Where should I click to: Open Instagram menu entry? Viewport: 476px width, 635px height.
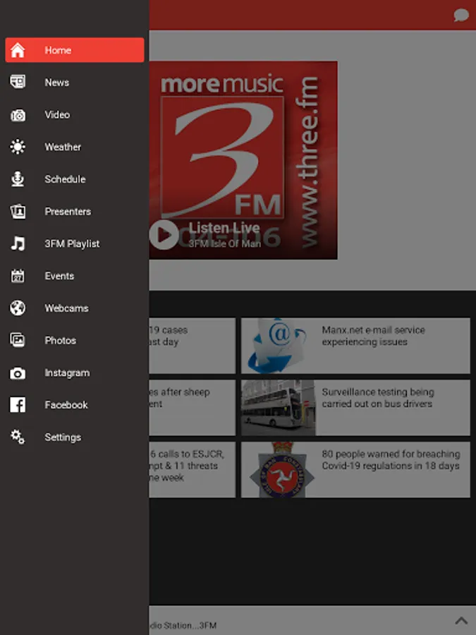[75, 373]
